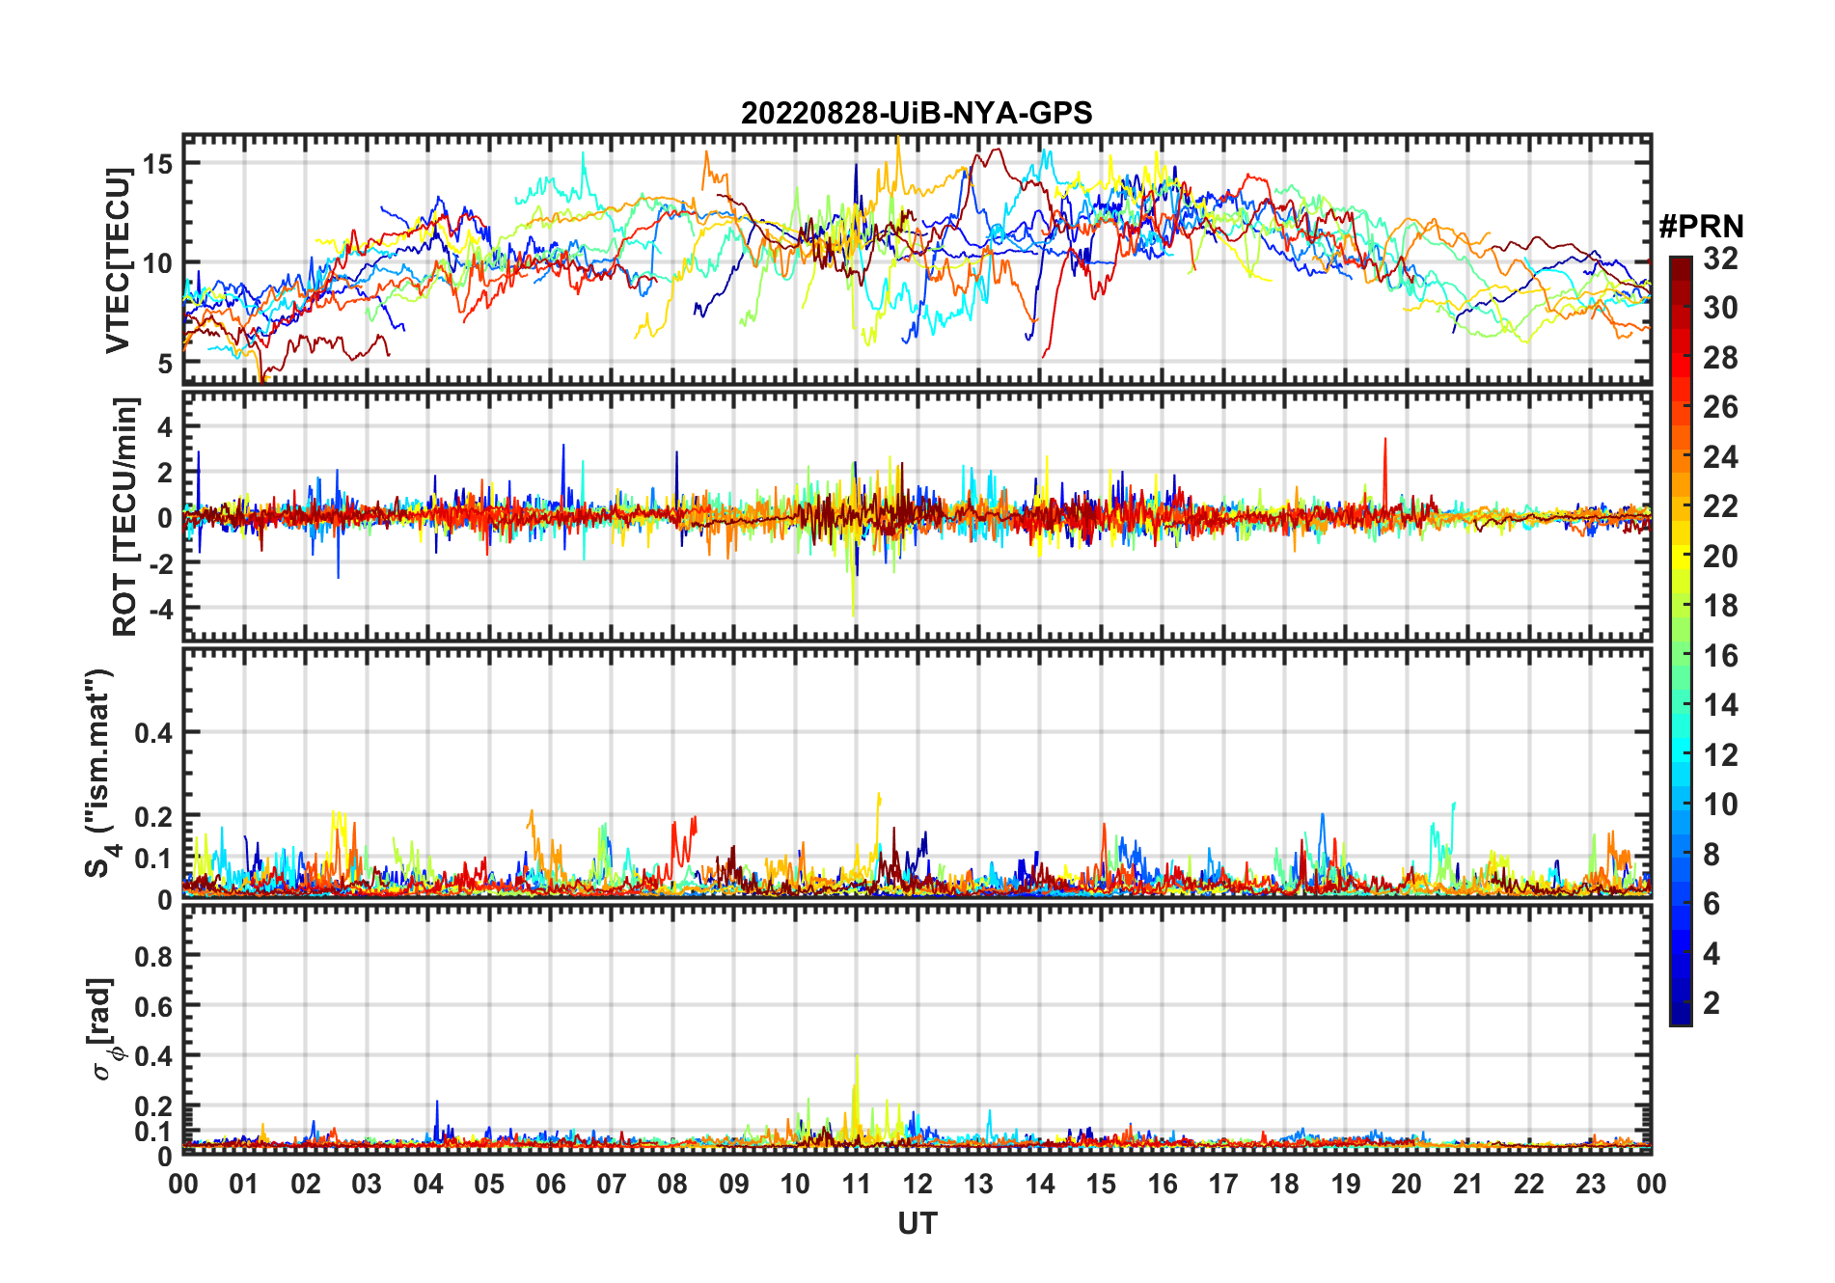Click colorbar tick label 18
1835x1283 pixels.
coord(1720,606)
